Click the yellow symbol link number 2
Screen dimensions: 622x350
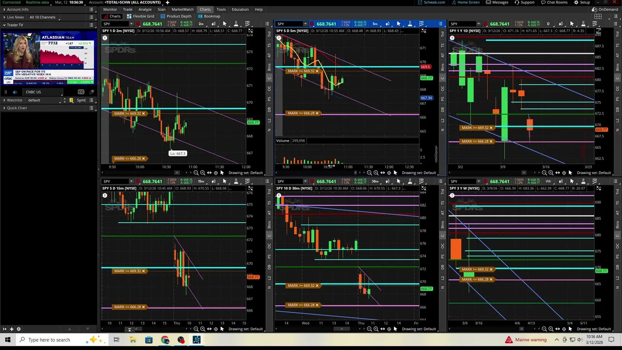click(x=71, y=100)
